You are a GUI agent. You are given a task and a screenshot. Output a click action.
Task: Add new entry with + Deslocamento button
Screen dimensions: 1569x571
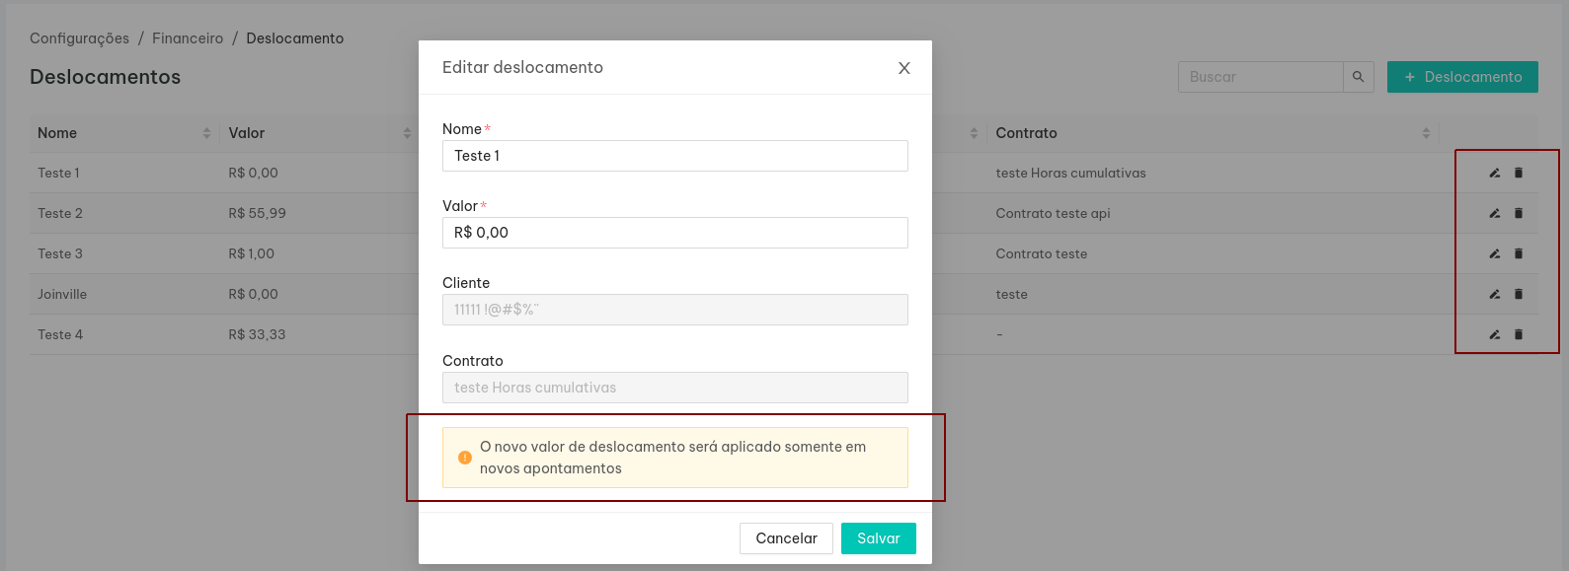click(1462, 77)
